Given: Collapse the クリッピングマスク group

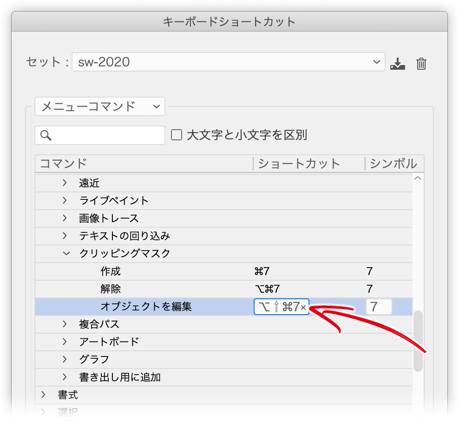Looking at the screenshot, I should click(x=66, y=253).
